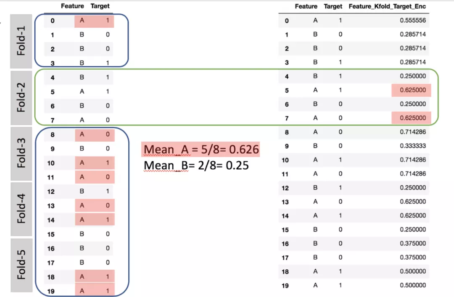Click the Fold-5 label box
The width and height of the screenshot is (454, 297).
tap(21, 265)
